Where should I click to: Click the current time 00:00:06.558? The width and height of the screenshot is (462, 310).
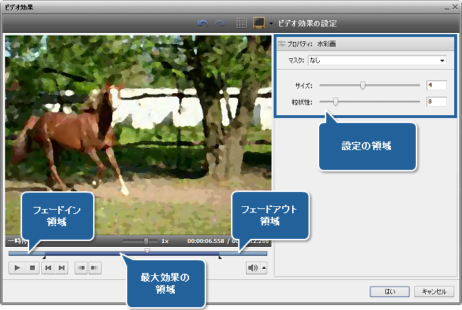click(205, 241)
